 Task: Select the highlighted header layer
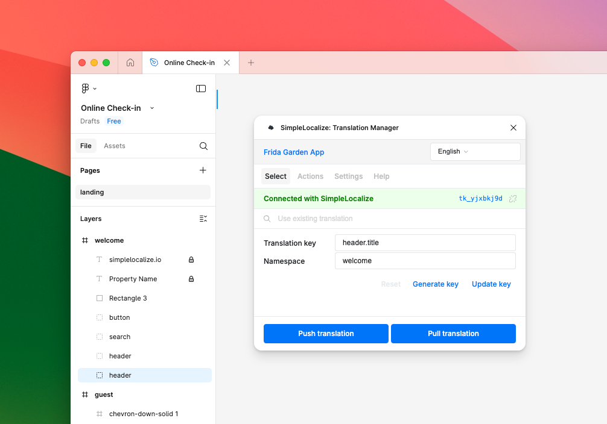(145, 375)
